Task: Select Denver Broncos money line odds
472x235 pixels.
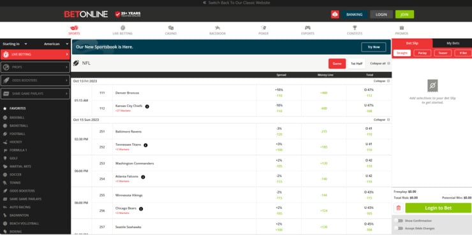Action: pyautogui.click(x=323, y=93)
